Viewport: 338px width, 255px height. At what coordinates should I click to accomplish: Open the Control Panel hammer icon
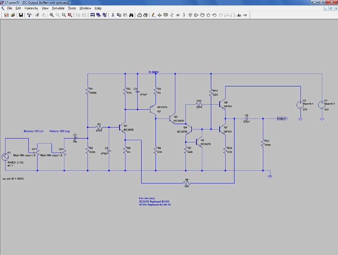click(x=29, y=15)
